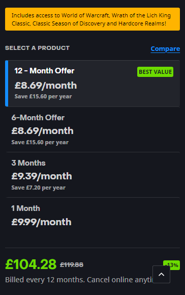Pick the 1 Month subscription

click(92, 218)
